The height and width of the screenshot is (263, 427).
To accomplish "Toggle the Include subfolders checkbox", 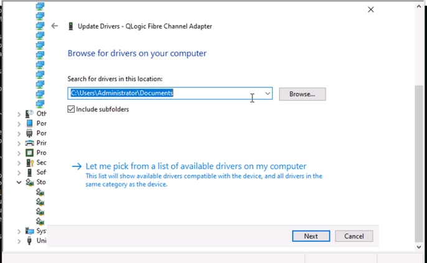I will click(71, 109).
